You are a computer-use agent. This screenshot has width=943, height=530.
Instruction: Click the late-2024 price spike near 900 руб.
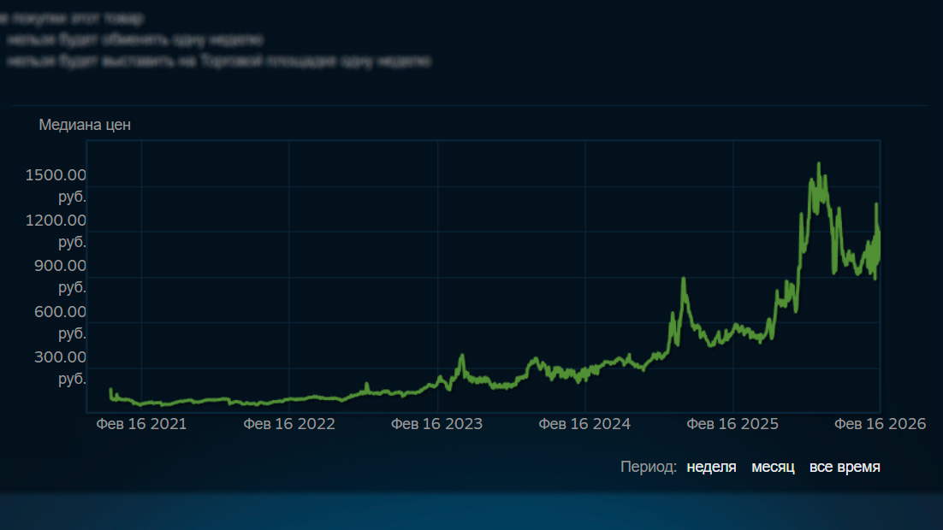click(x=683, y=280)
